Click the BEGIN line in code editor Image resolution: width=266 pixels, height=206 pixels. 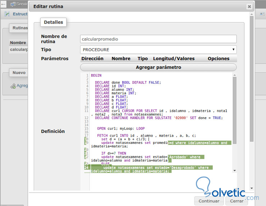pyautogui.click(x=96, y=75)
